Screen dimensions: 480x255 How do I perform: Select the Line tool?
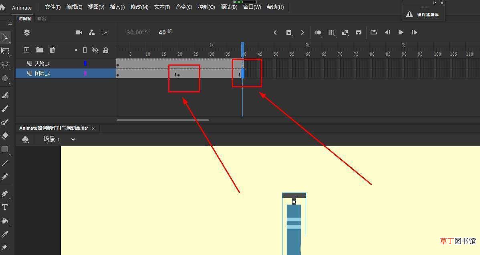coord(5,163)
